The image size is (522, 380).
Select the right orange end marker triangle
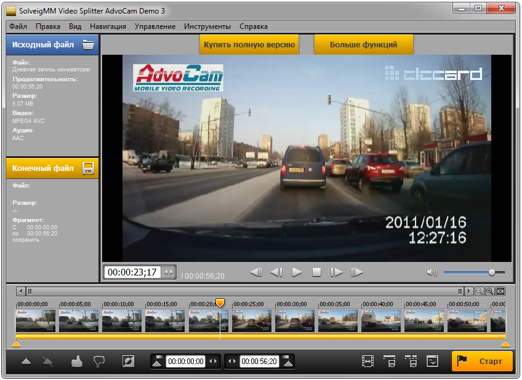pos(505,344)
